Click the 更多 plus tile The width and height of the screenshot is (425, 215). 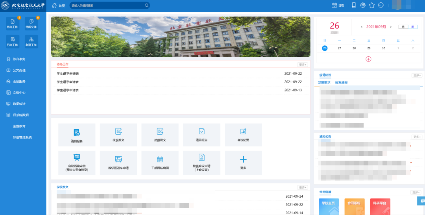point(243,163)
